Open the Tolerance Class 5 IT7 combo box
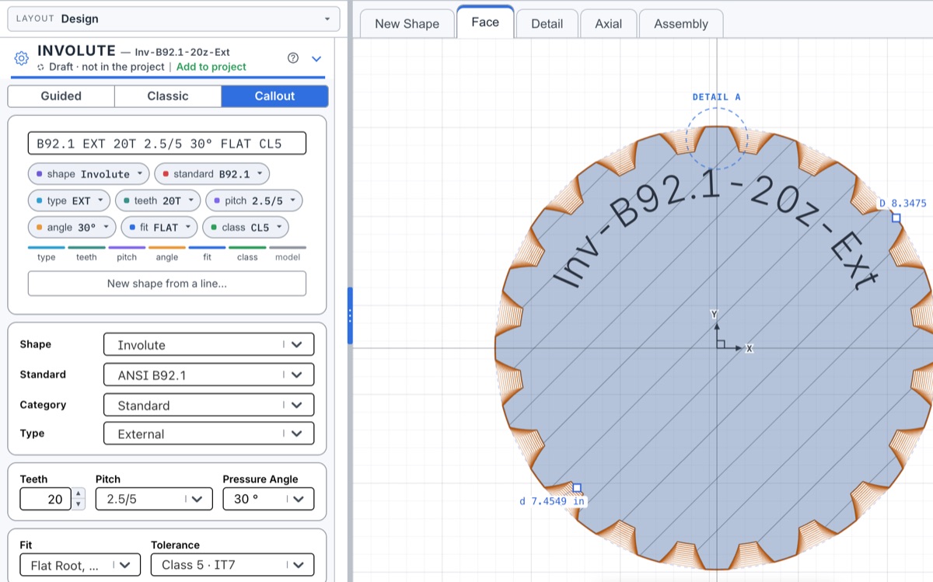Screen dimensions: 933x582 [x=232, y=565]
